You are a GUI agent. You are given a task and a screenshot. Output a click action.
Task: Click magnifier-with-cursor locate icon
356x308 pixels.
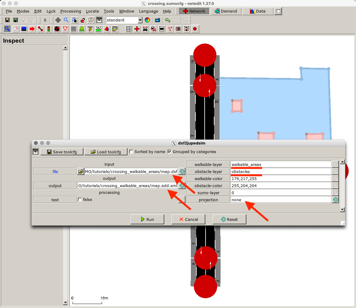74,20
